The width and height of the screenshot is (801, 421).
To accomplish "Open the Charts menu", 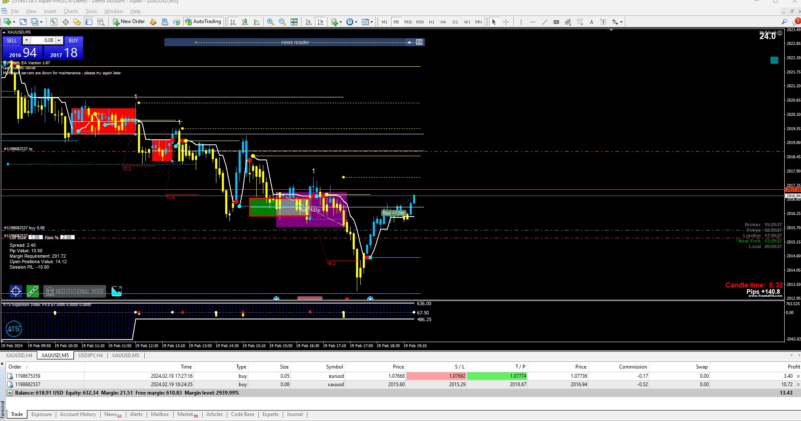I will (71, 11).
